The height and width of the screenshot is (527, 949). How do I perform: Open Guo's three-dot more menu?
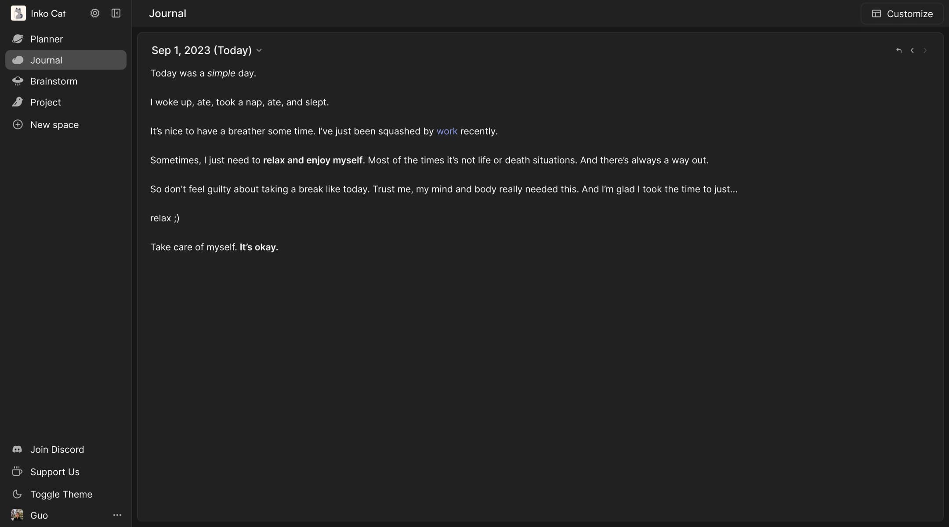pos(117,515)
